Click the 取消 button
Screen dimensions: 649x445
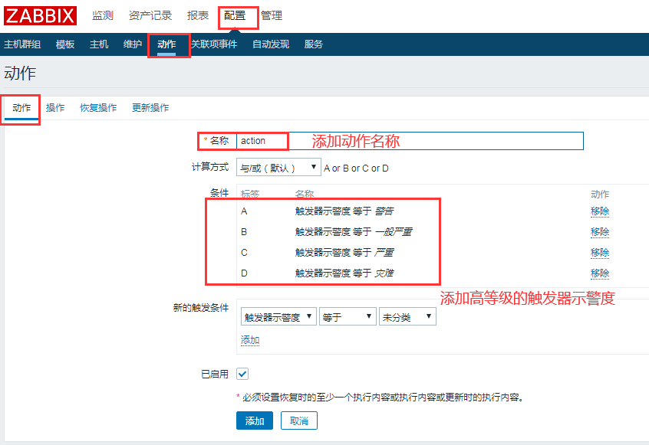click(x=299, y=420)
